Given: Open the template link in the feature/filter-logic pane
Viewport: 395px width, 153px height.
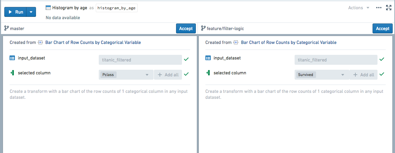Looking at the screenshot, I should pos(289,43).
